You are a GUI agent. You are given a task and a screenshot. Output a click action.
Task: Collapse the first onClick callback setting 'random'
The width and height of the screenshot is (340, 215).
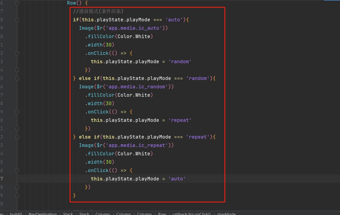(x=17, y=53)
